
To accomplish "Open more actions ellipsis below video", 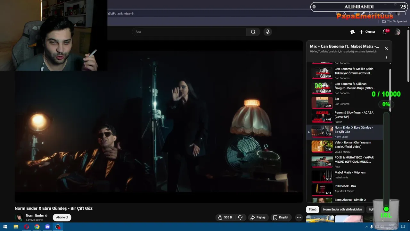I will tap(299, 218).
